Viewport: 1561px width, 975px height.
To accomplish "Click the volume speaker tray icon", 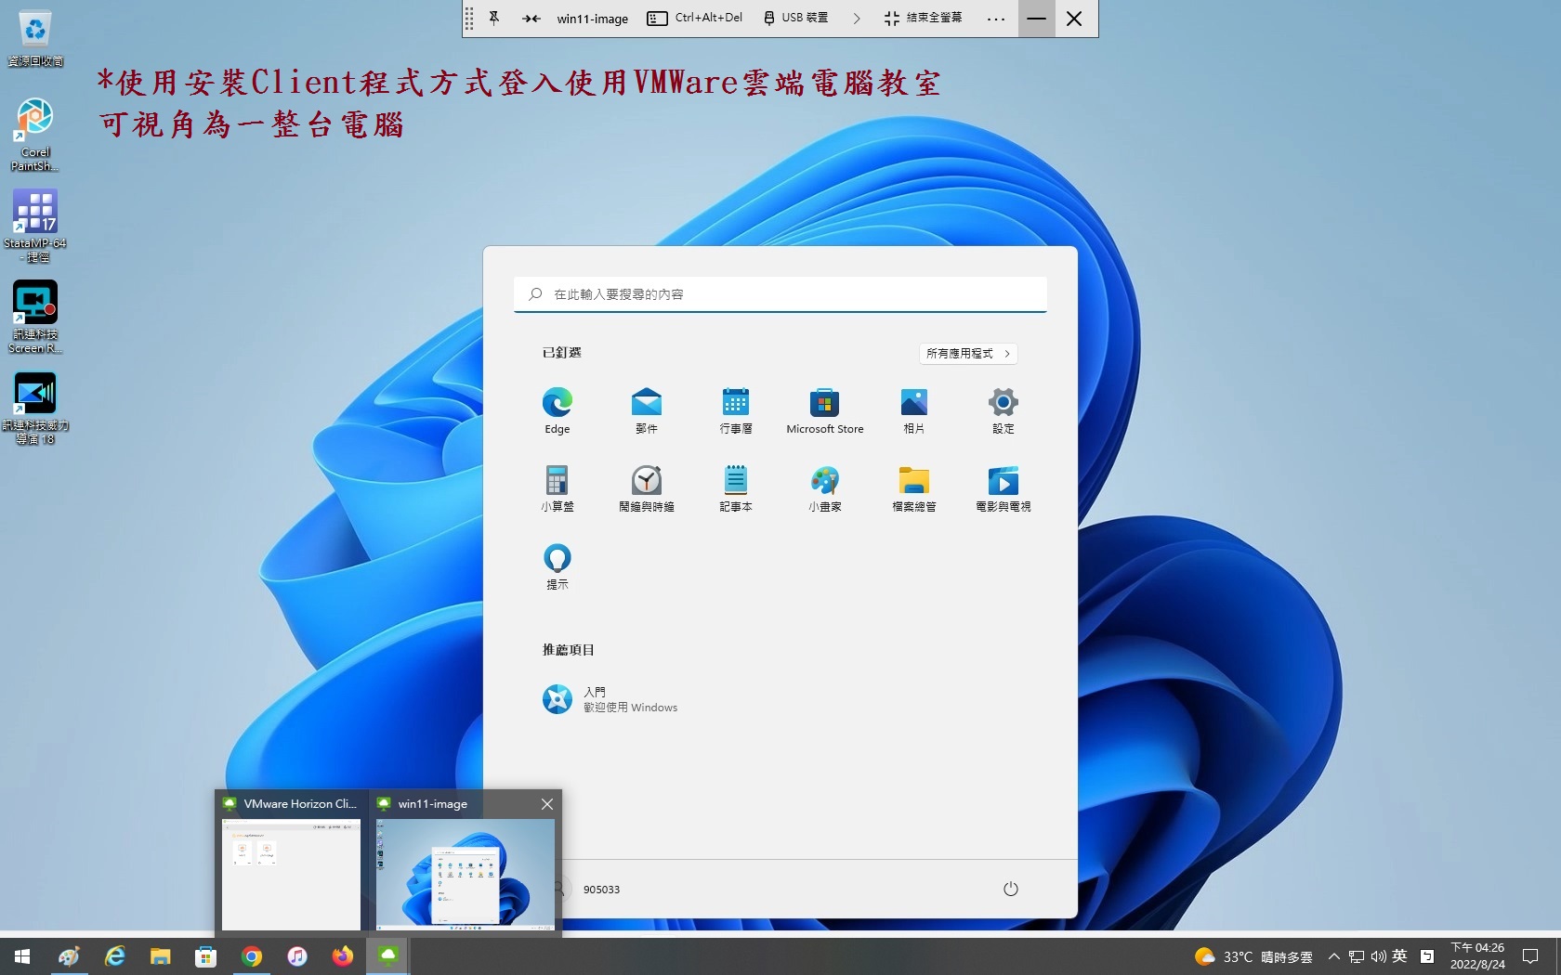I will click(1378, 956).
